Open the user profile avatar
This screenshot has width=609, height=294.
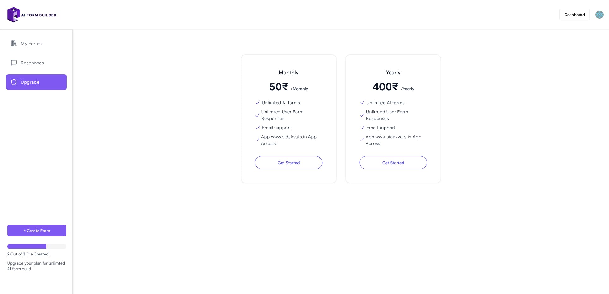tap(599, 15)
